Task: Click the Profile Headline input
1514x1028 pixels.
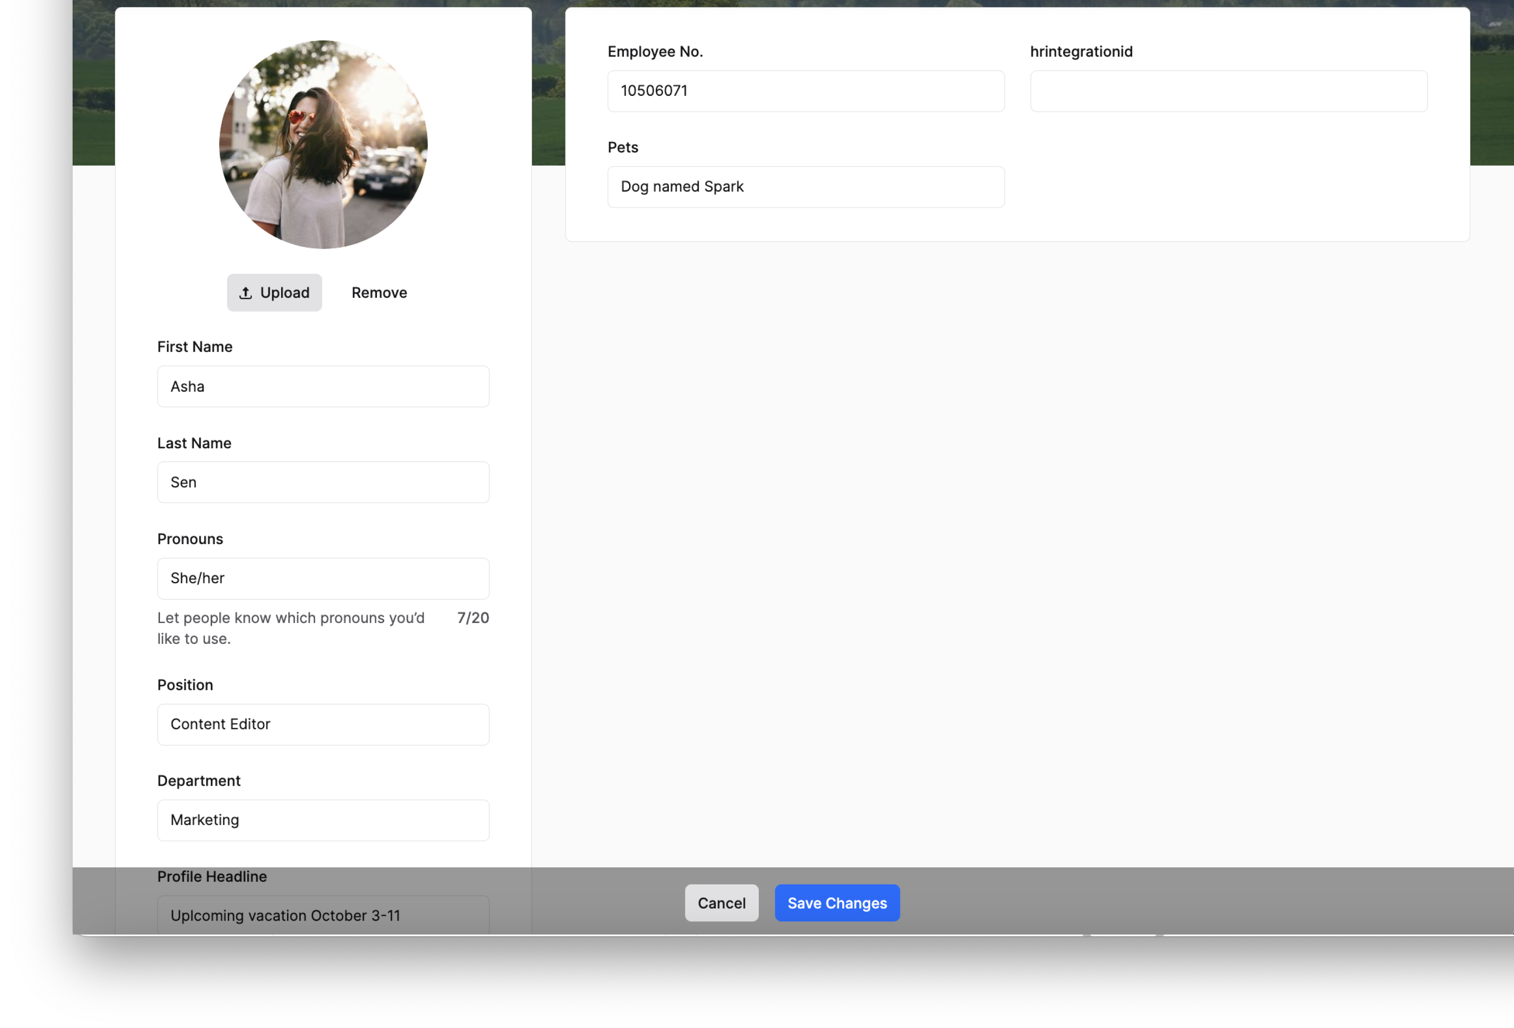Action: (x=323, y=915)
